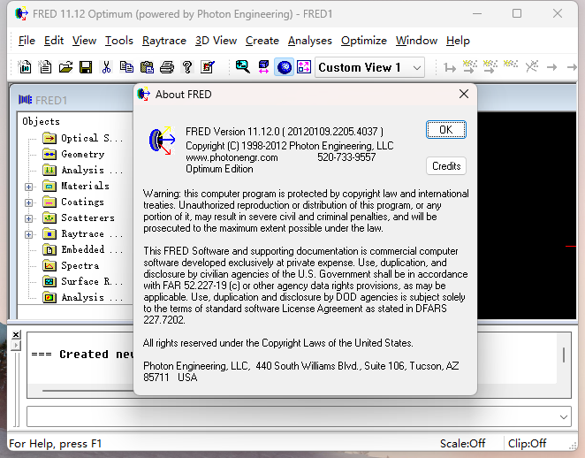Select the Geometry tree item label
This screenshot has height=458, width=585.
(x=83, y=154)
